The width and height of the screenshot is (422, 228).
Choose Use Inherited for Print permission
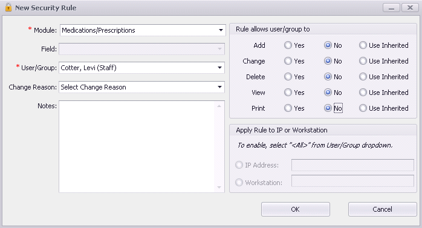point(363,108)
